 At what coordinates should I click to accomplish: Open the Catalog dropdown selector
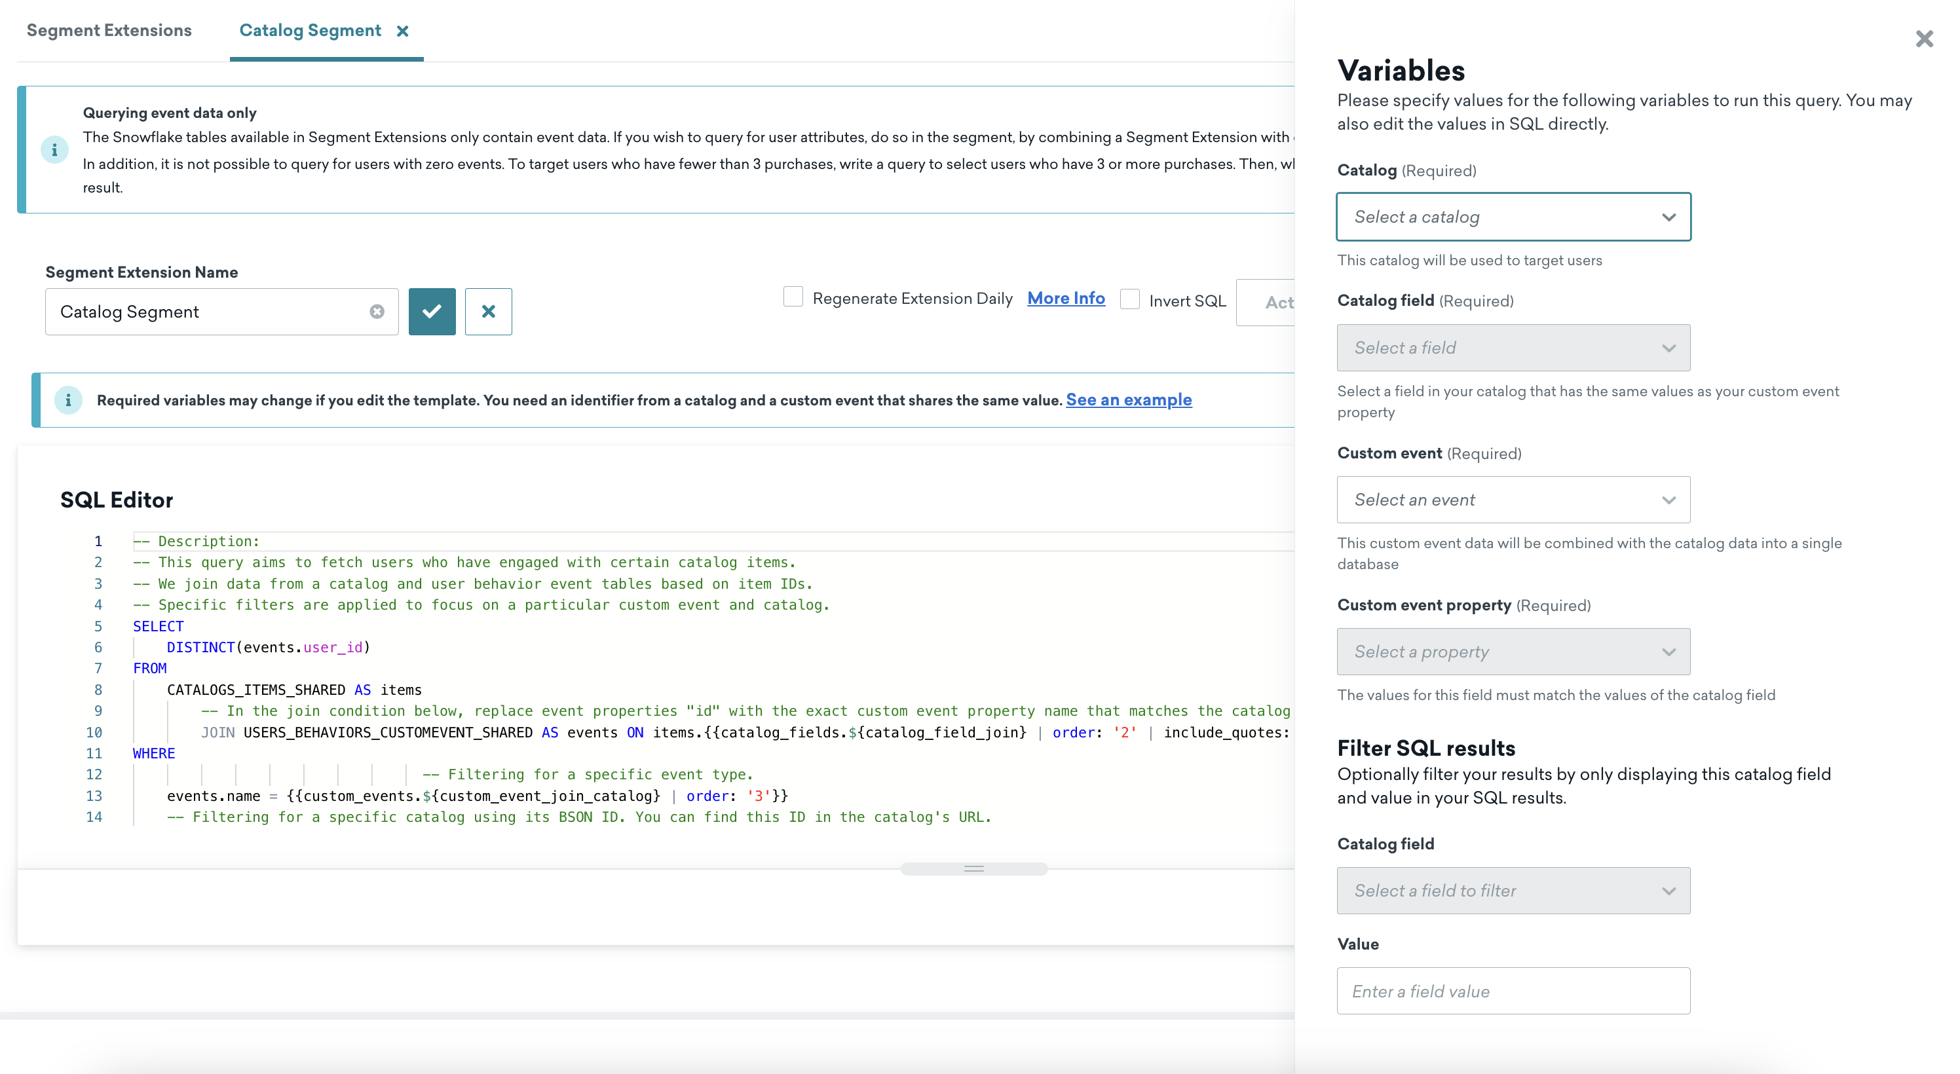(x=1513, y=215)
